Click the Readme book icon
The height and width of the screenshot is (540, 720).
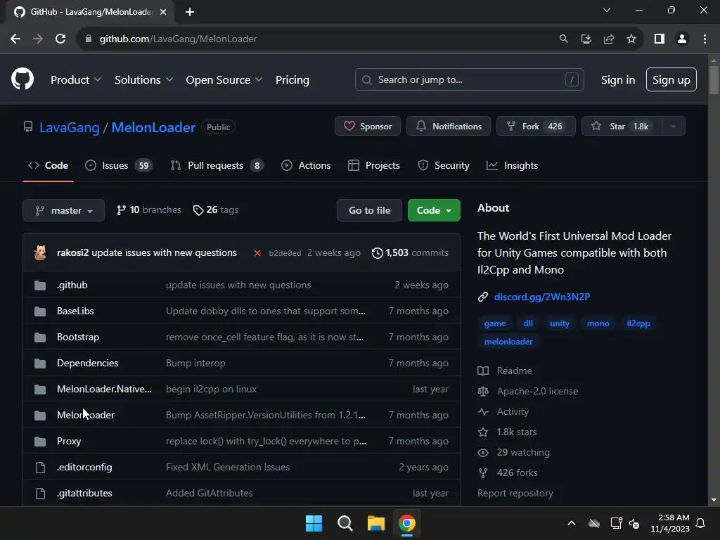482,371
